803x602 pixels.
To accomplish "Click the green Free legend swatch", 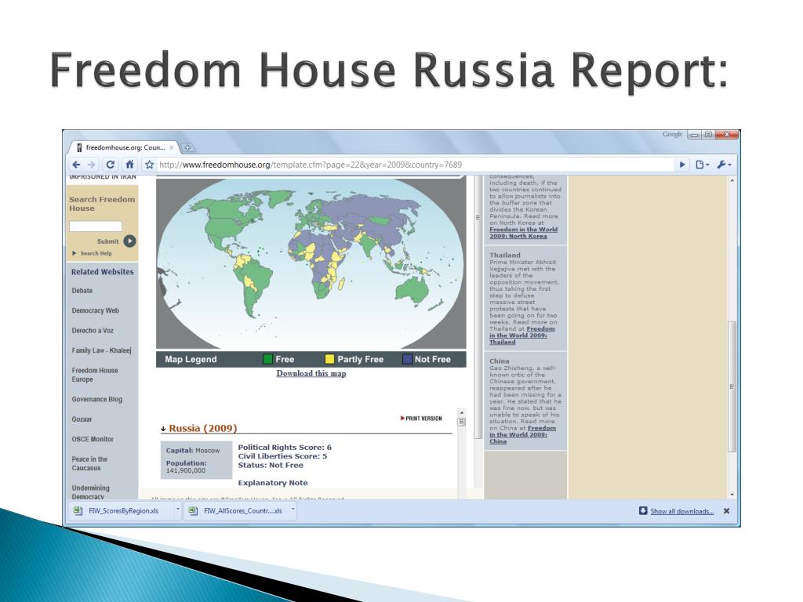I will 267,359.
